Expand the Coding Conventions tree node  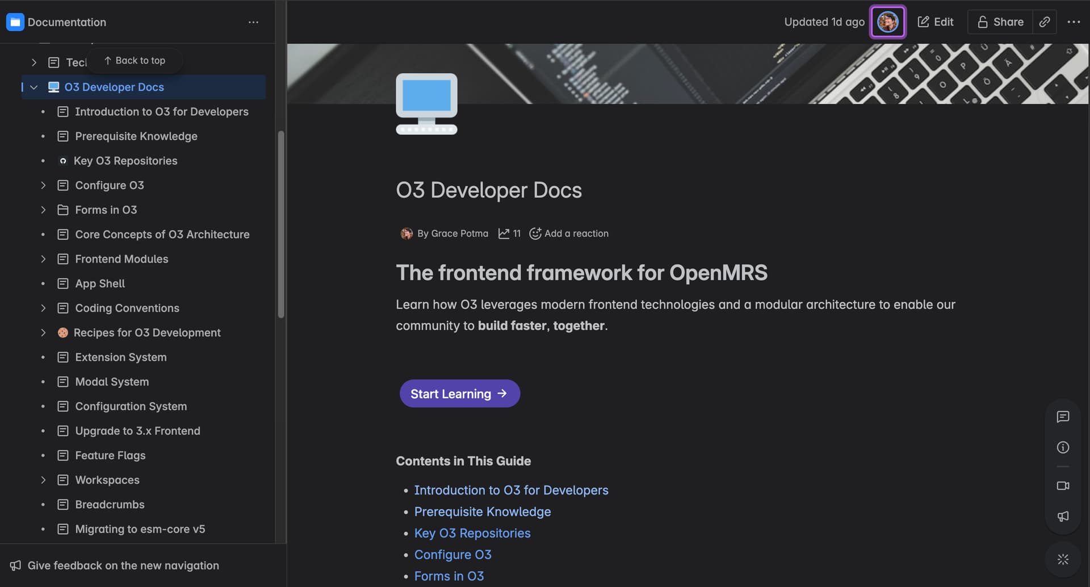[x=43, y=308]
